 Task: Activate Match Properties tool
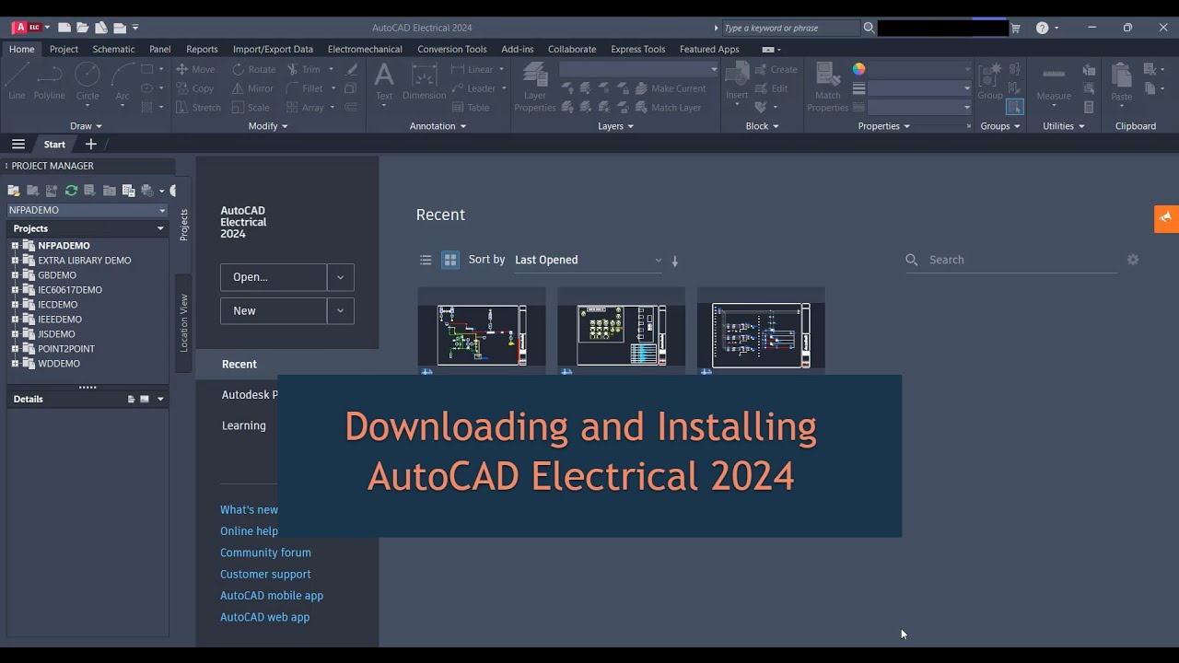tap(828, 87)
